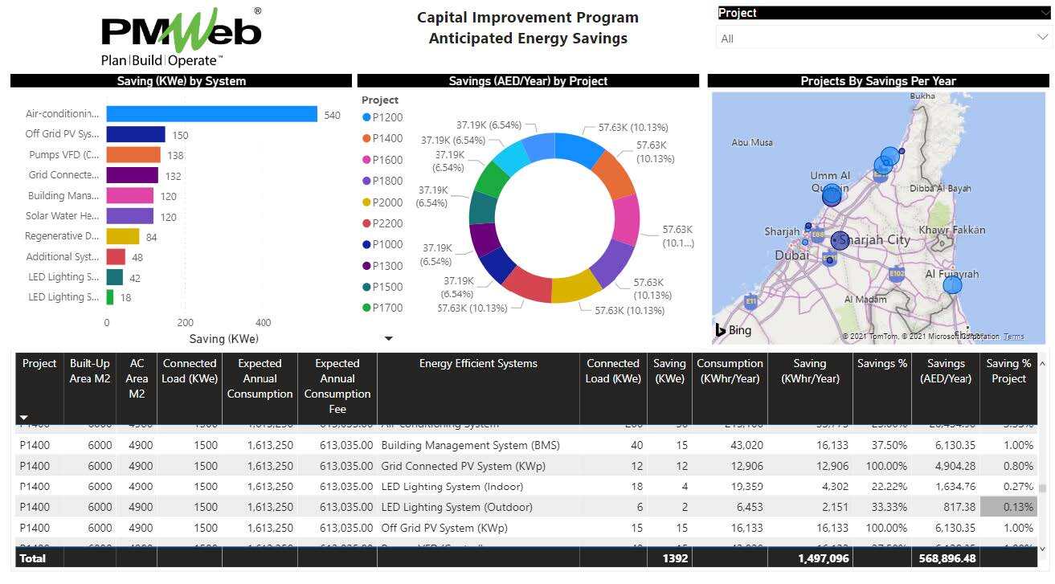Image resolution: width=1055 pixels, height=584 pixels.
Task: Sort by Savings (AED/Year) column header
Action: tap(945, 371)
